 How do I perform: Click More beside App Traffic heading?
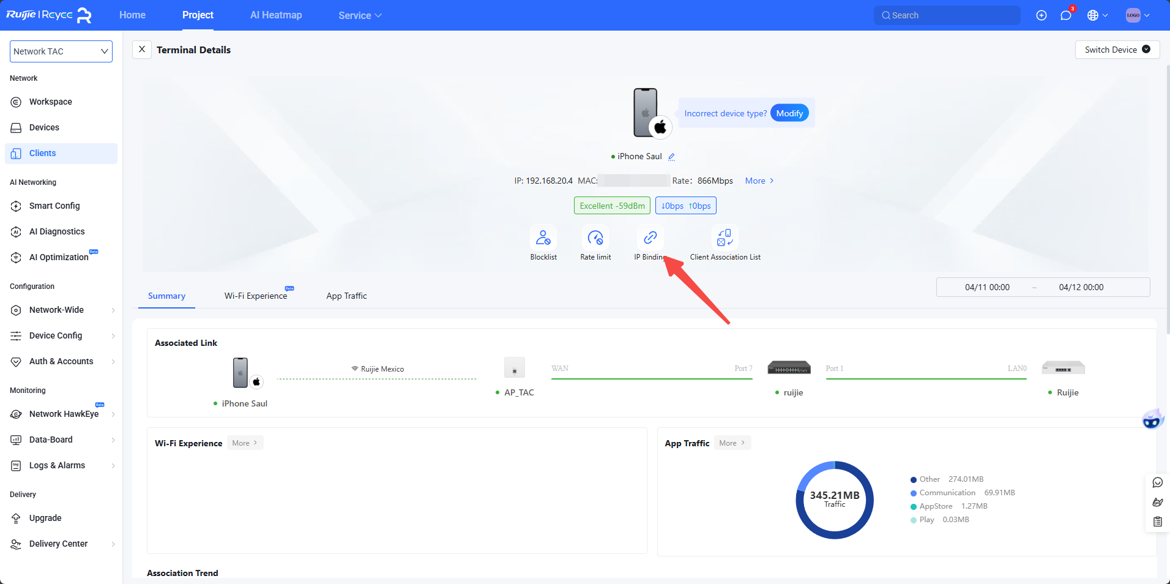point(732,443)
